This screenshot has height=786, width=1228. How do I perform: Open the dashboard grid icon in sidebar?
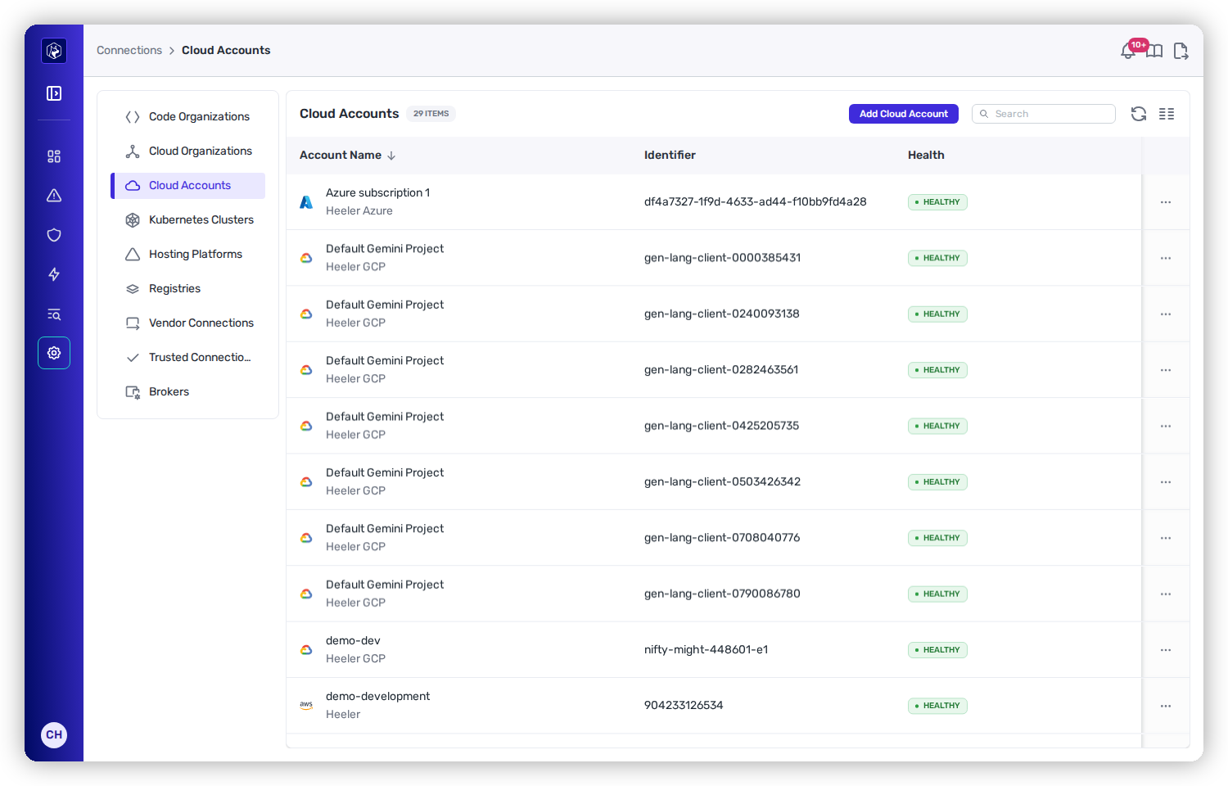[x=54, y=156]
